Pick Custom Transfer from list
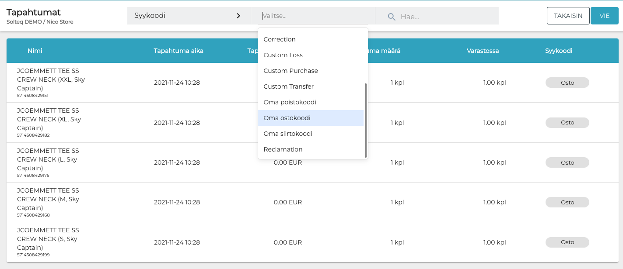623x269 pixels. coord(288,86)
